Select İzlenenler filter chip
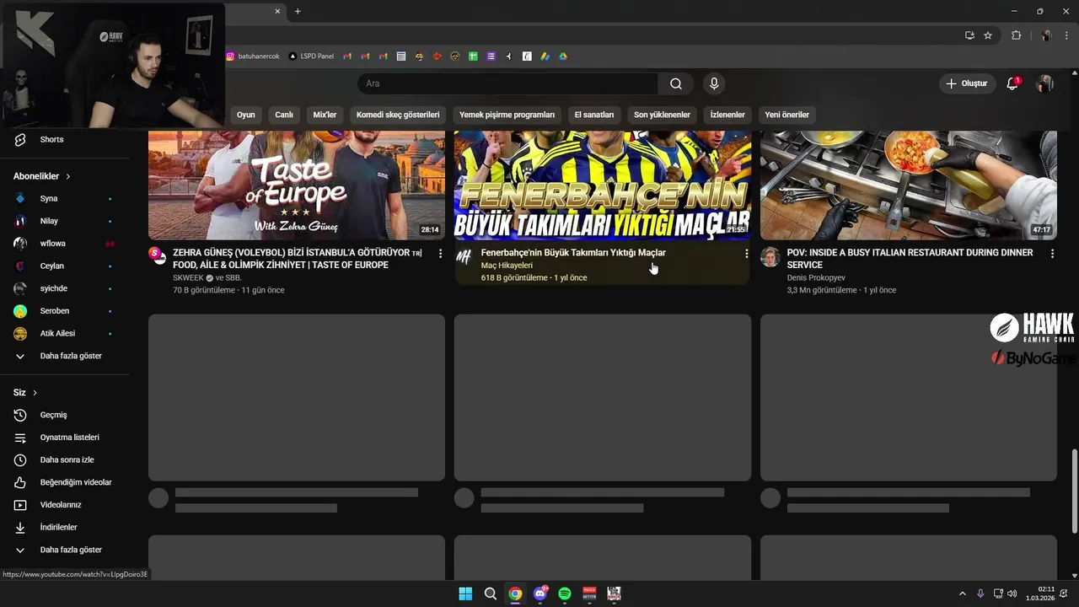Viewport: 1079px width, 607px height. [x=727, y=115]
